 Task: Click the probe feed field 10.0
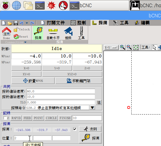[x=61, y=97]
